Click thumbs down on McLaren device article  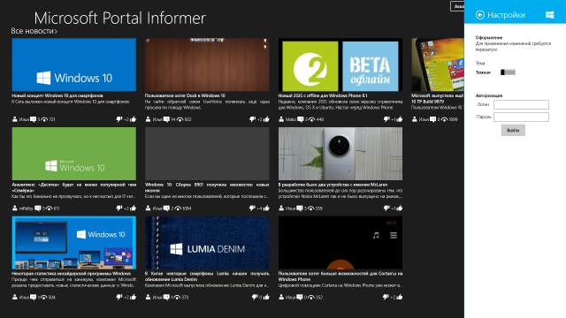click(386, 208)
